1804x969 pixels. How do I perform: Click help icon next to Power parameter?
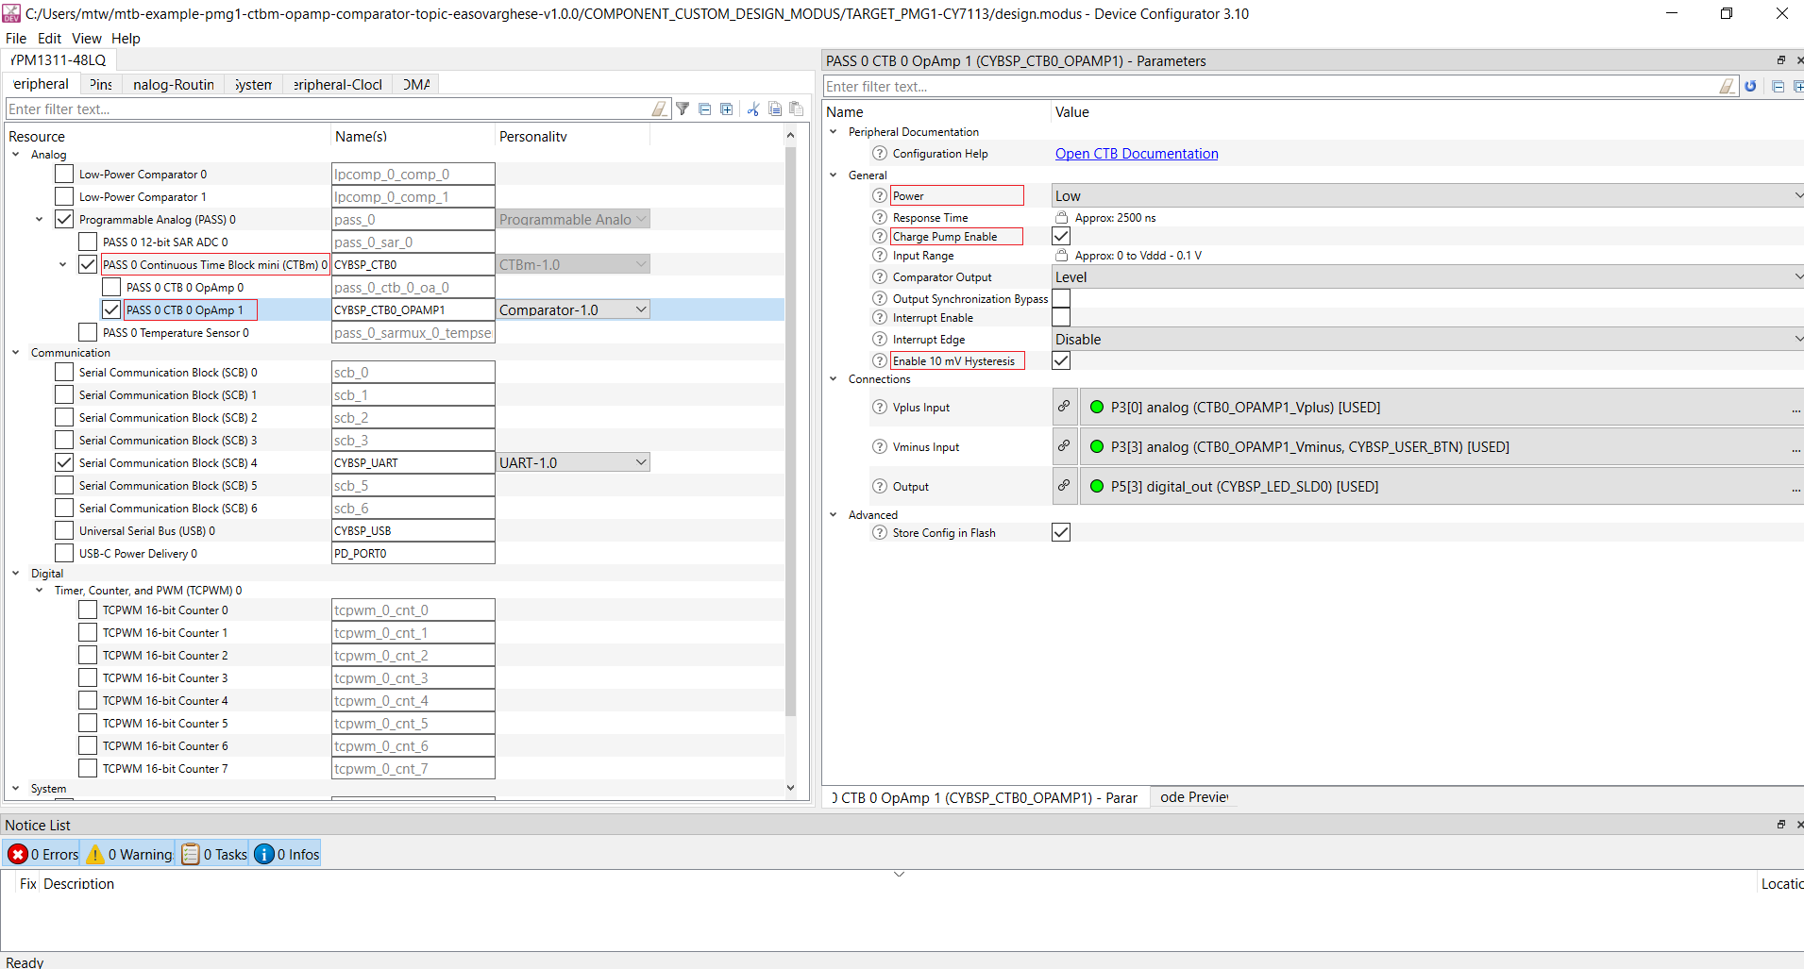tap(880, 195)
